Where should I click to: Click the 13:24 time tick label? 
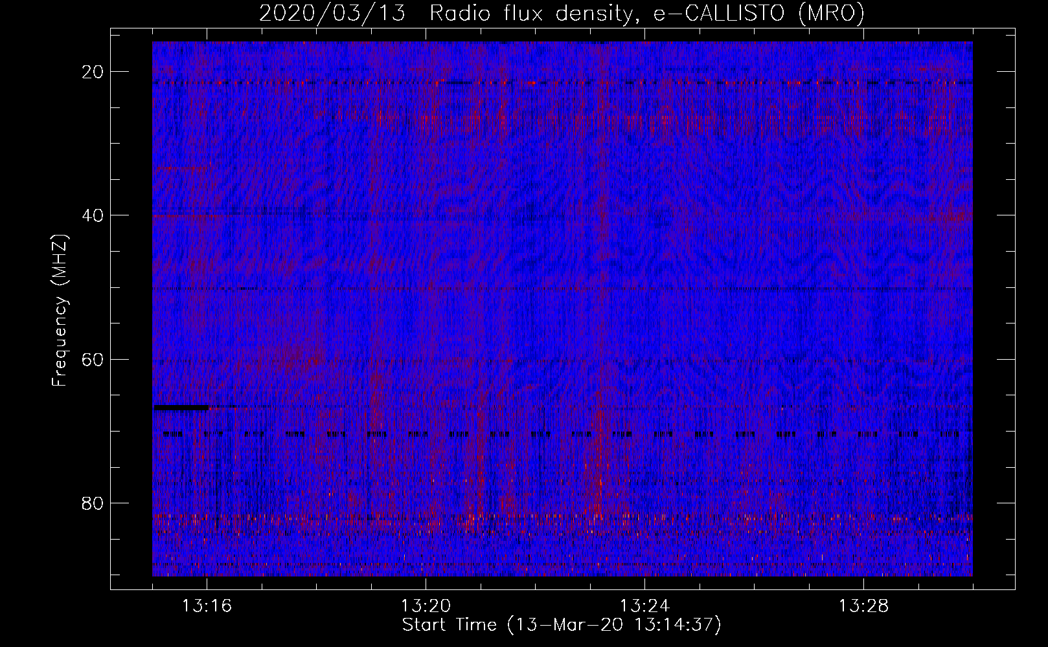point(644,606)
